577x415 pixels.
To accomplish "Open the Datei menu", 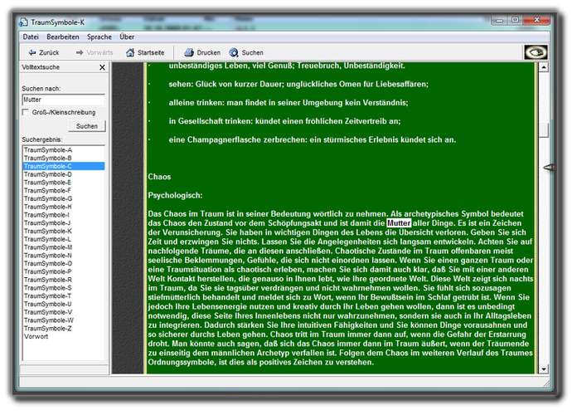I will pyautogui.click(x=31, y=37).
